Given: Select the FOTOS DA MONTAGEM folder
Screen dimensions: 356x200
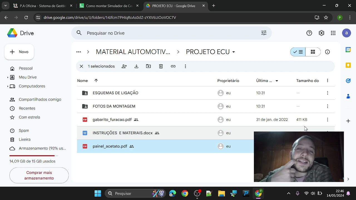Looking at the screenshot, I should tap(206, 106).
